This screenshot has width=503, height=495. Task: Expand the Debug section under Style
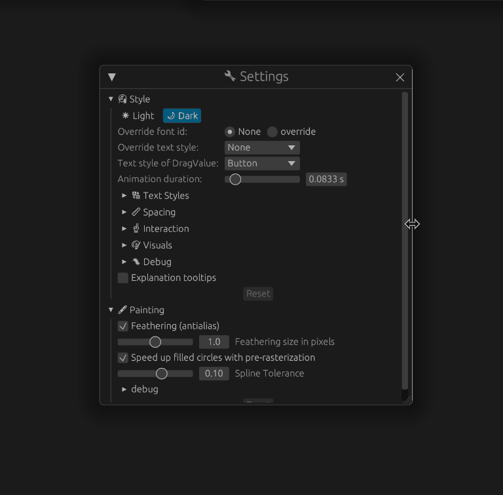click(x=124, y=262)
